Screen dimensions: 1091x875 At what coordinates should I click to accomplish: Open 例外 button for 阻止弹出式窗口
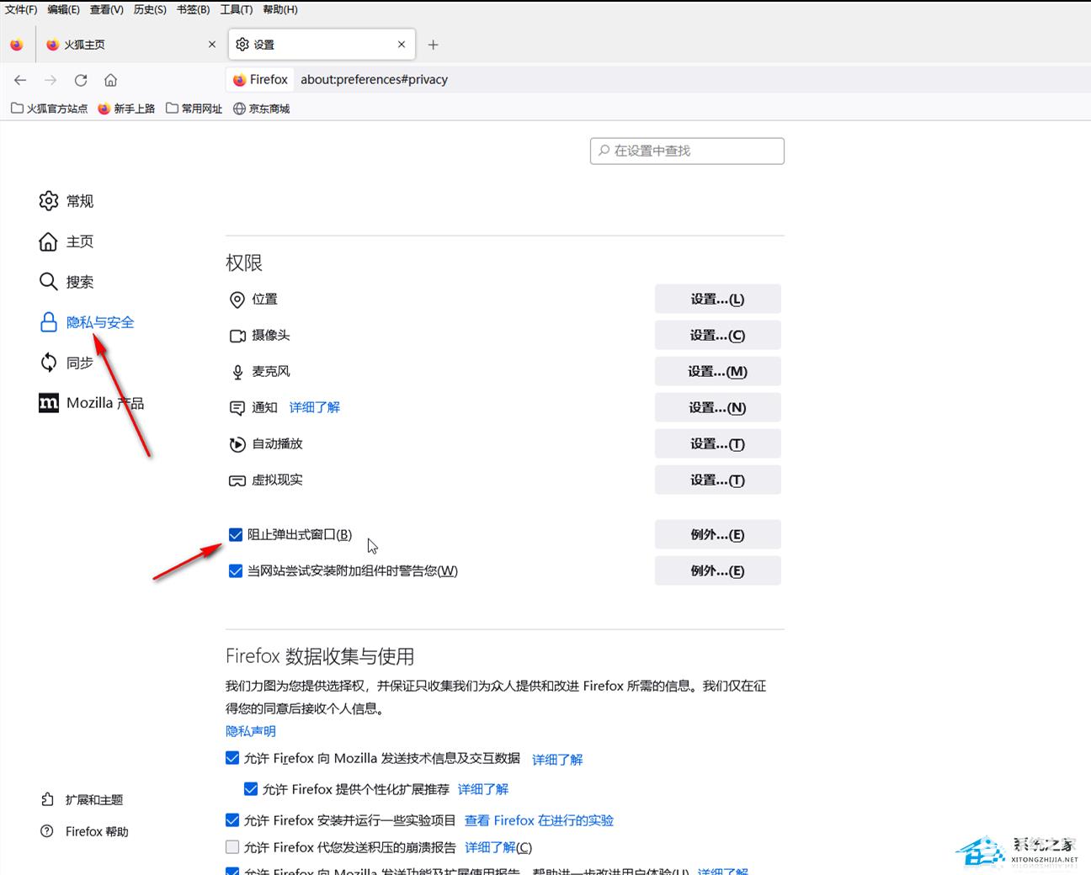(x=718, y=534)
